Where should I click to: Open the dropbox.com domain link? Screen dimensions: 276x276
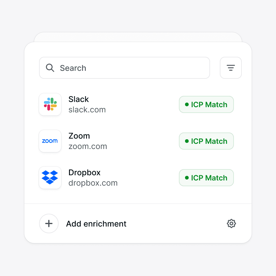(93, 183)
